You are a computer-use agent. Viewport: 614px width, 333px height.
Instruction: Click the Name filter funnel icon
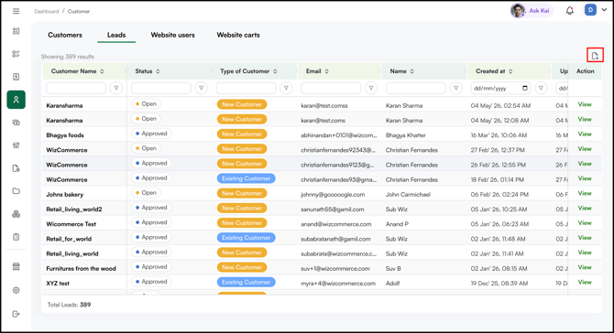pyautogui.click(x=455, y=88)
